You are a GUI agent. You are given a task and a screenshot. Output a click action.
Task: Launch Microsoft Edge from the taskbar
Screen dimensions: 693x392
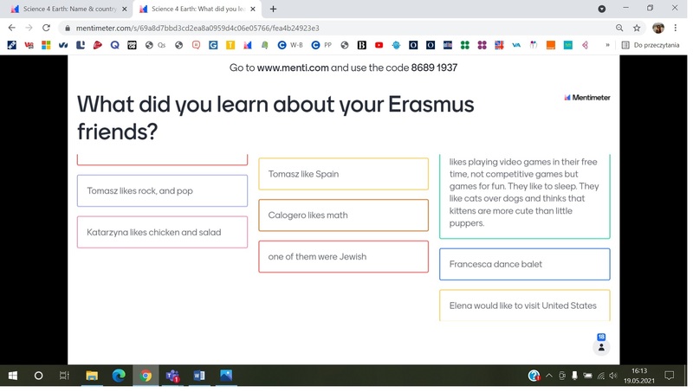click(119, 376)
